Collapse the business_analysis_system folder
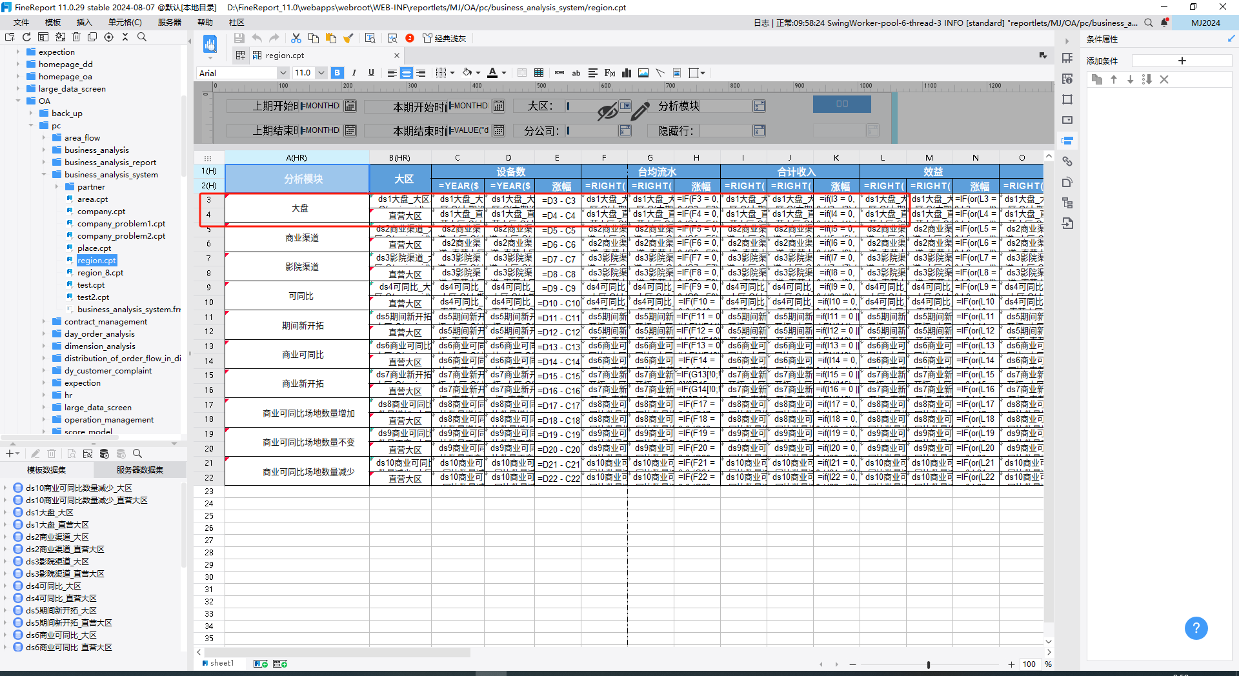 coord(44,174)
